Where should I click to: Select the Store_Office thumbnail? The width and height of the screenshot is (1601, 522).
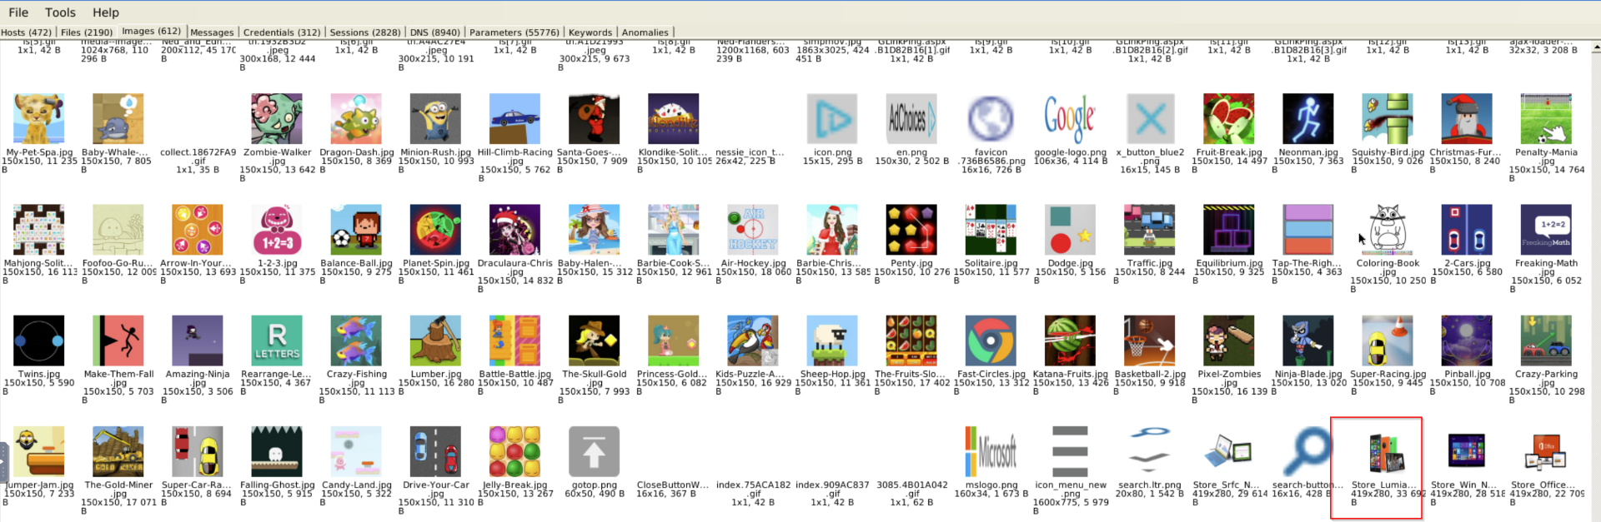click(x=1546, y=451)
